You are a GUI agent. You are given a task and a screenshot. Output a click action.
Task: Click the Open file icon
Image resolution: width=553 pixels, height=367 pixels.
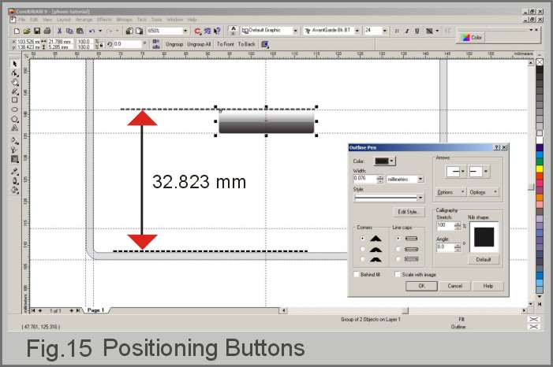27,31
